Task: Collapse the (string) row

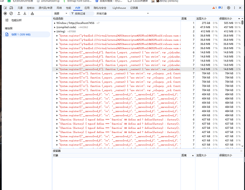Action: [55, 32]
